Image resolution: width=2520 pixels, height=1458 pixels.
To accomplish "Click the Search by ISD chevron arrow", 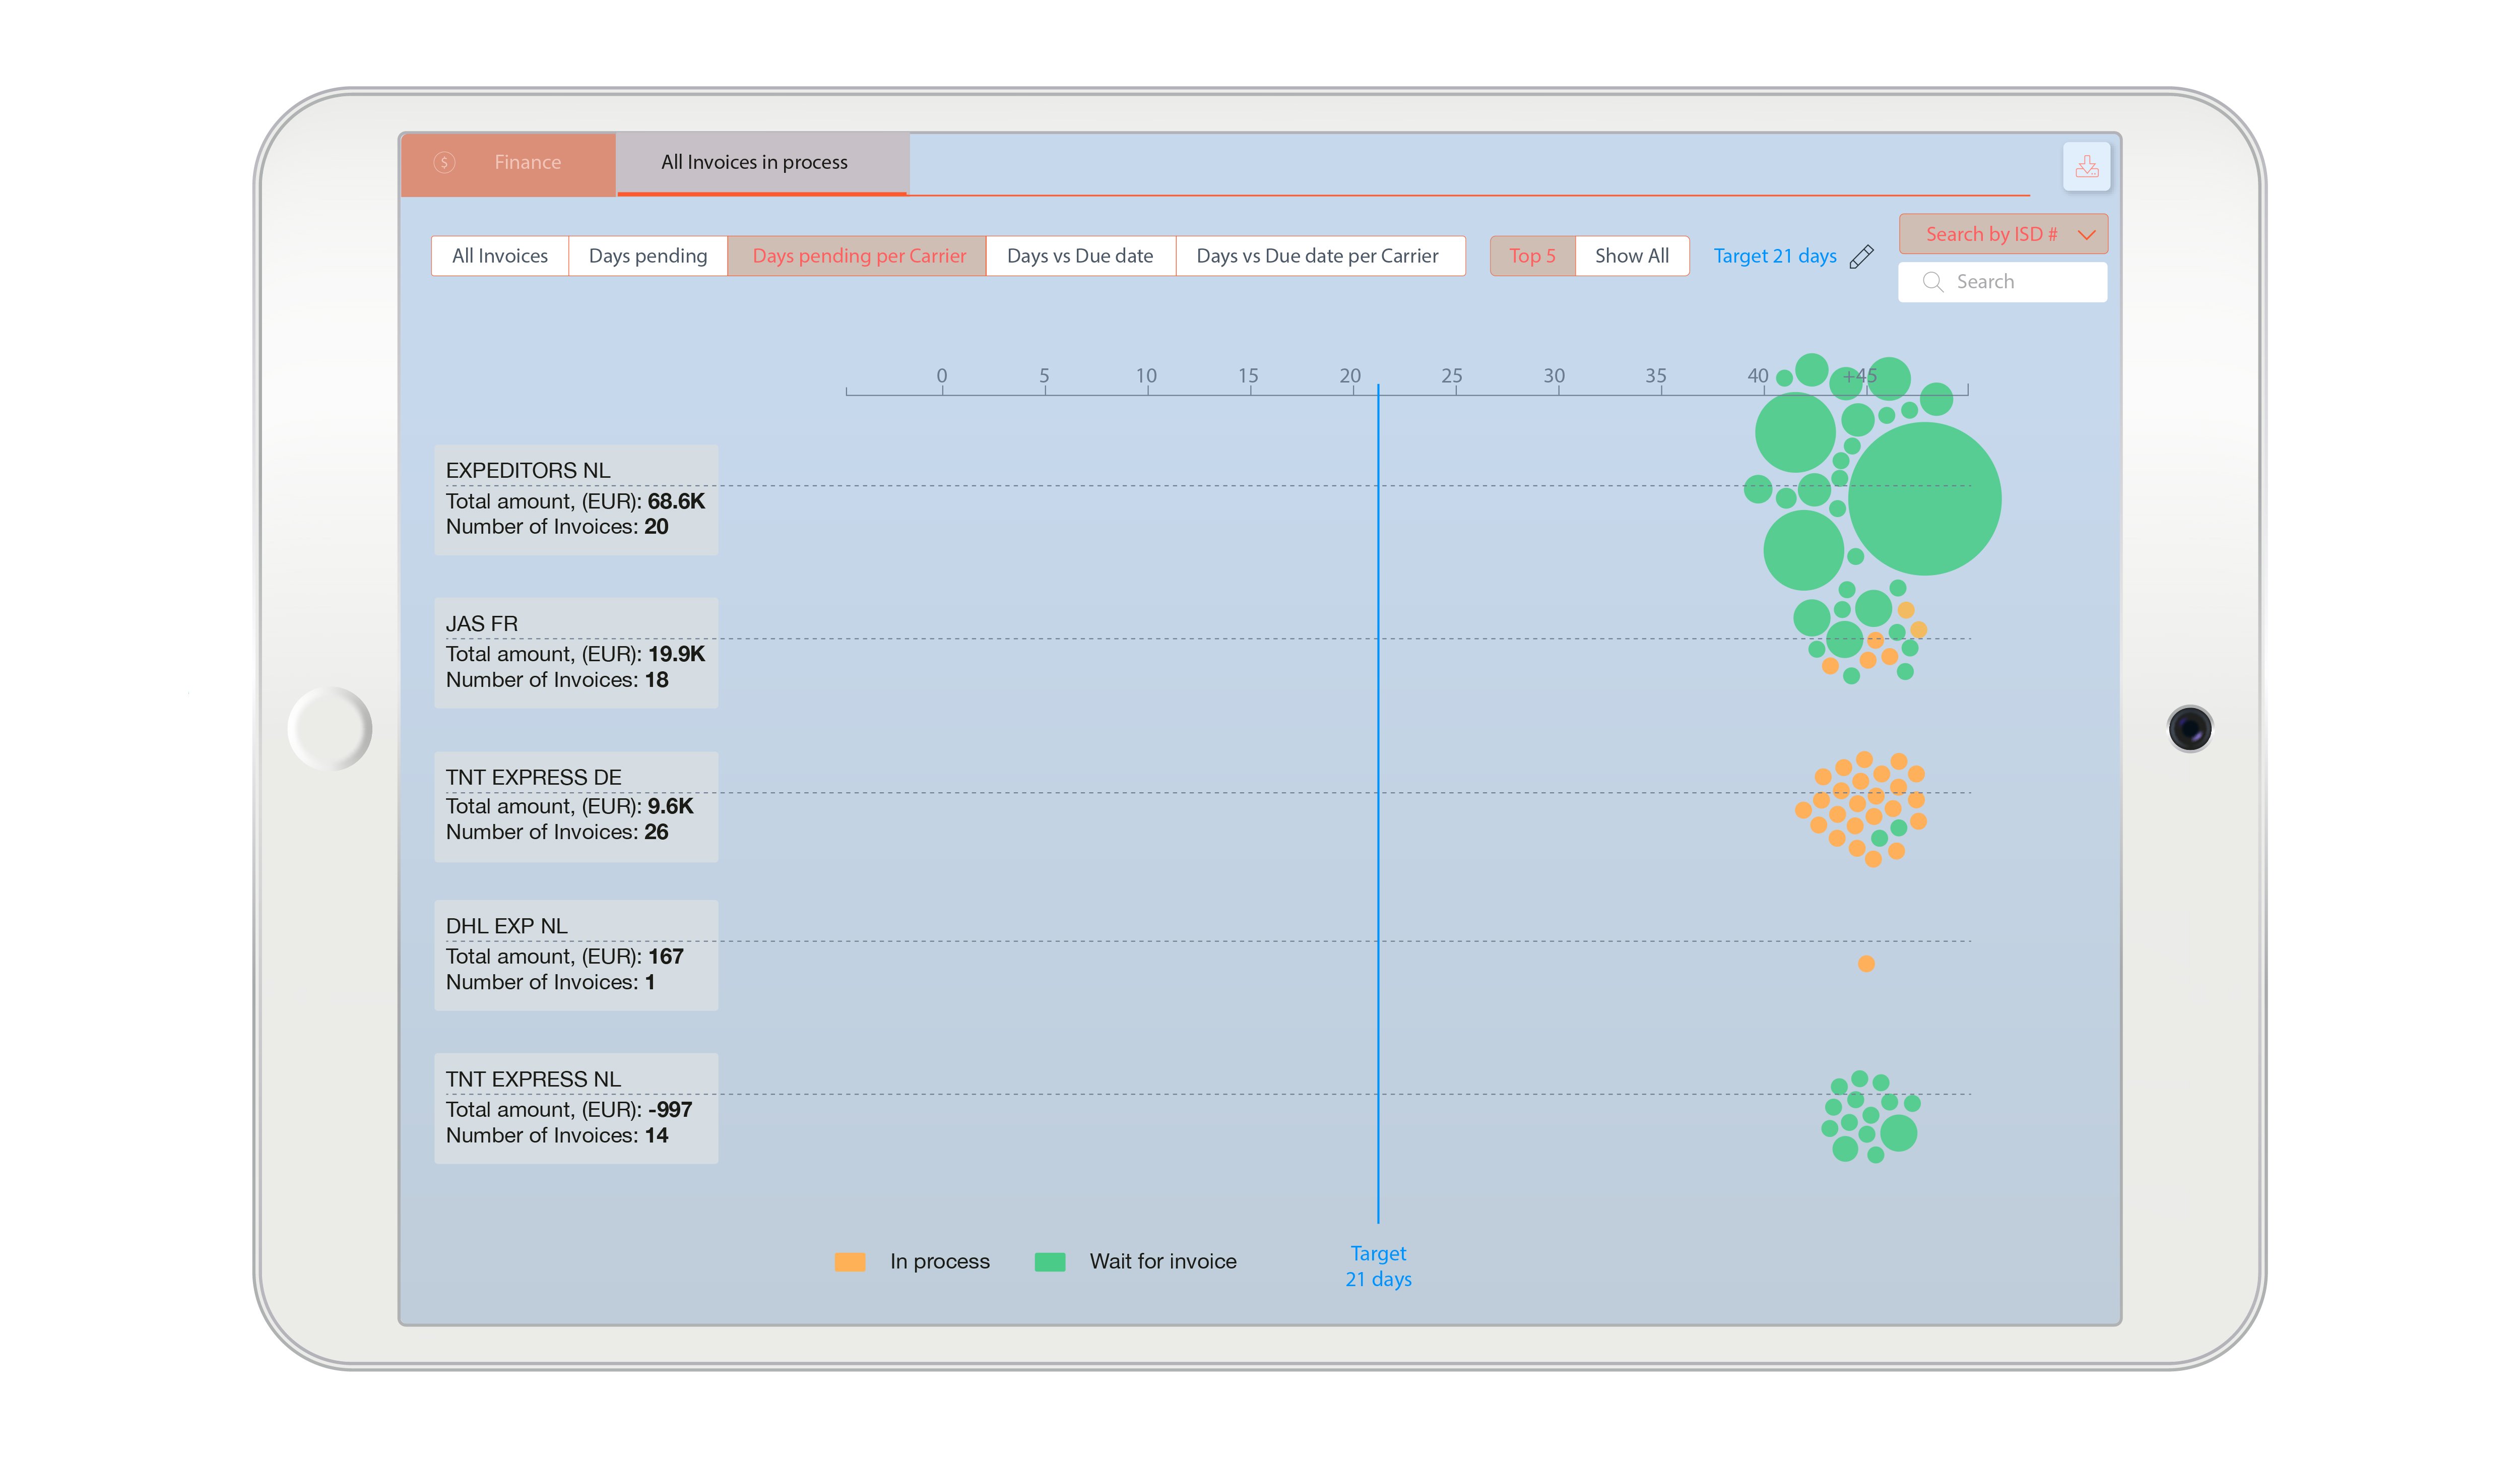I will (2086, 235).
